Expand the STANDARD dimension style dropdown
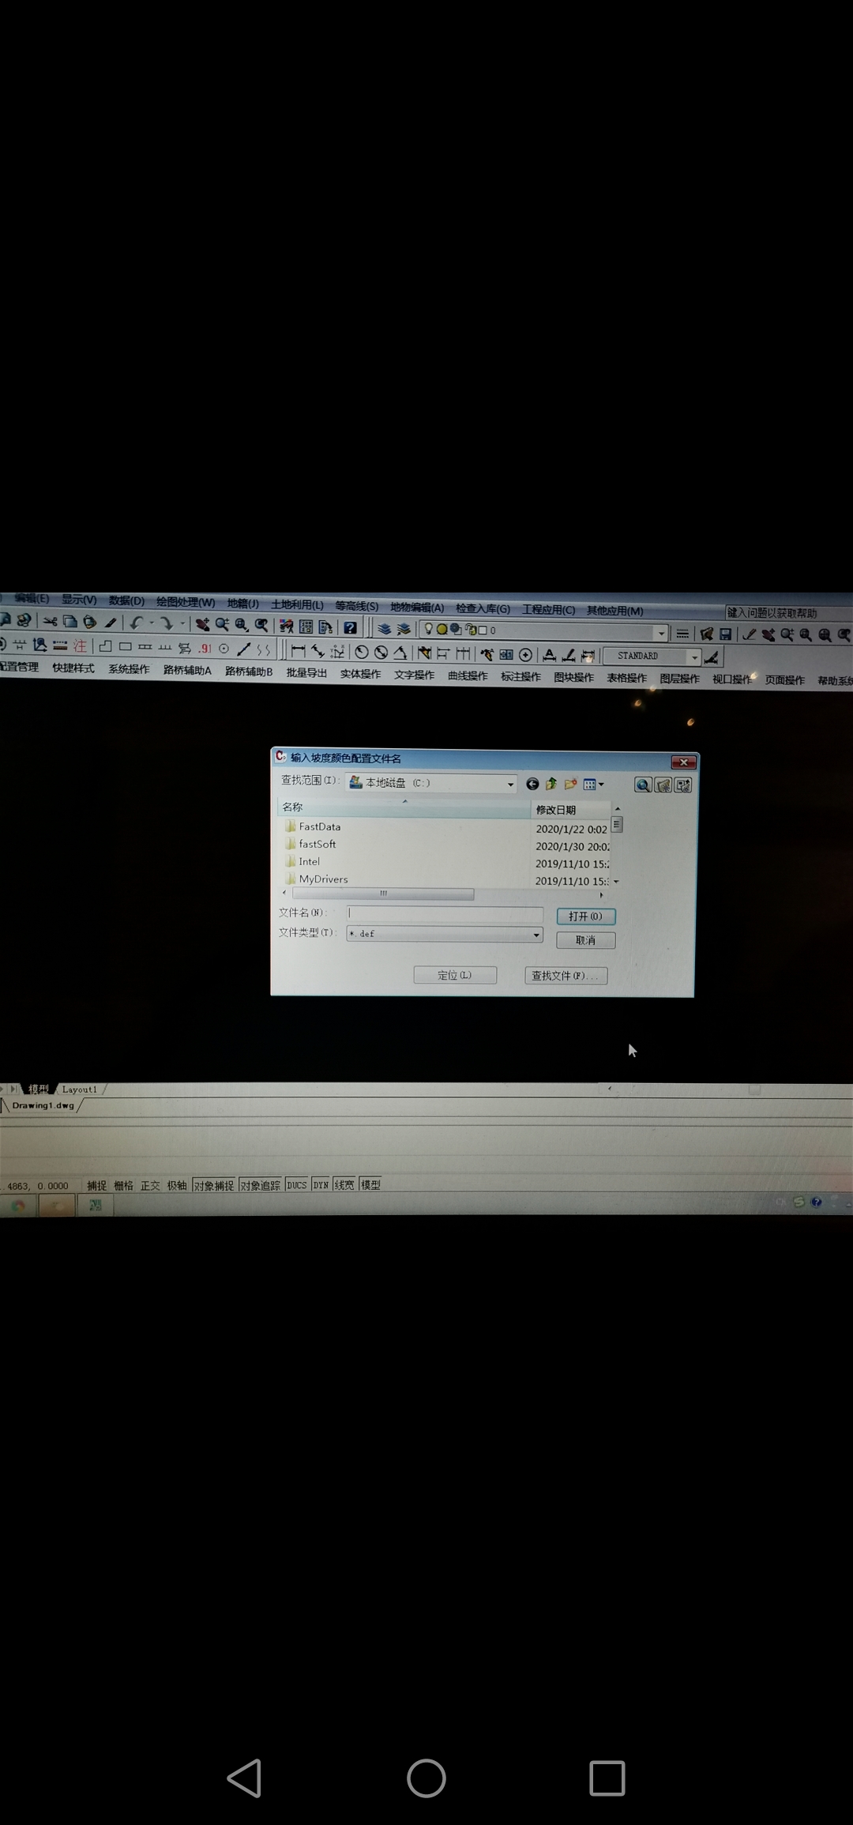The width and height of the screenshot is (853, 1825). click(694, 657)
